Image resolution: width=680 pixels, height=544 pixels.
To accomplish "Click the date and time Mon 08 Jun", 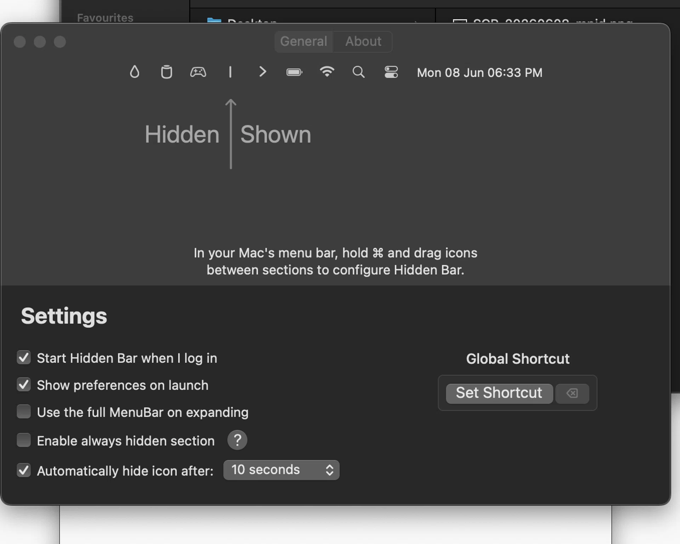I will click(480, 73).
